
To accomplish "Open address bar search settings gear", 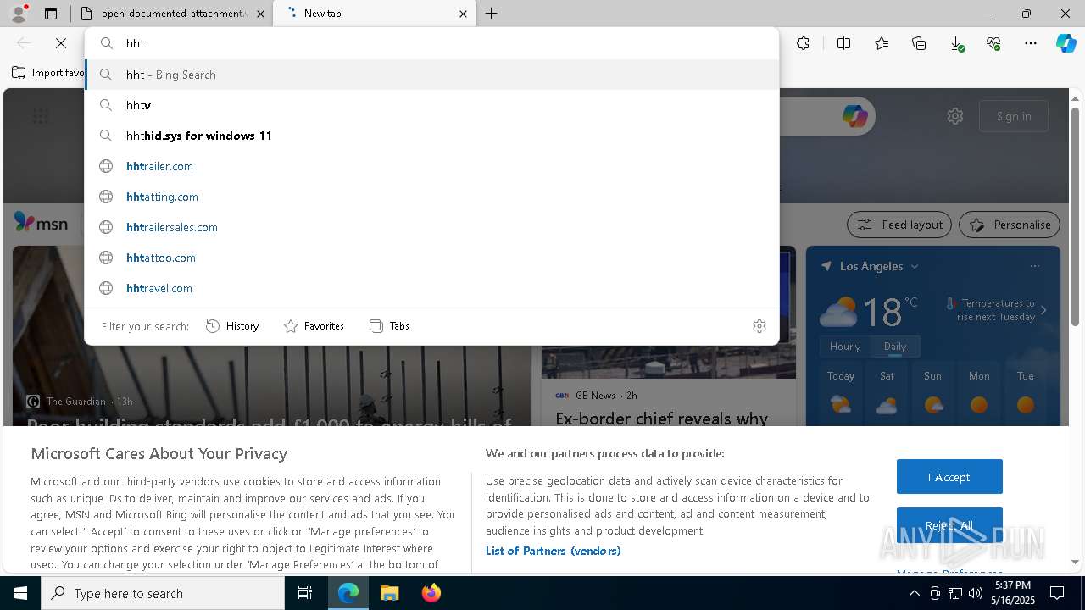I will coord(759,326).
